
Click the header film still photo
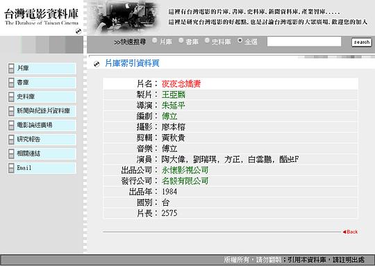pos(124,18)
